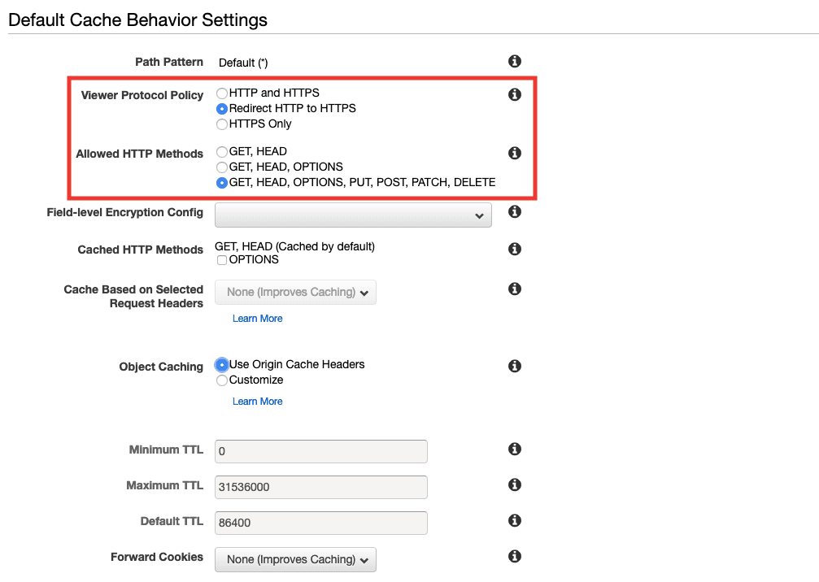819x582 pixels.
Task: Click the Maximum TTL input field
Action: (321, 487)
